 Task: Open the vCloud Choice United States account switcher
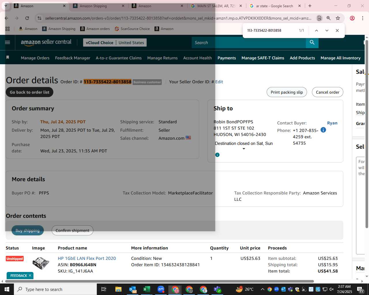click(115, 43)
